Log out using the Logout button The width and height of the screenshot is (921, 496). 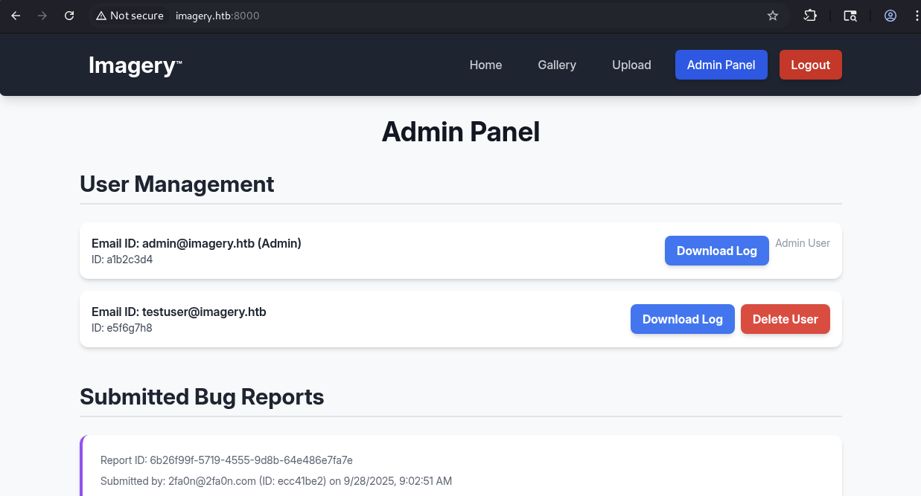tap(810, 65)
